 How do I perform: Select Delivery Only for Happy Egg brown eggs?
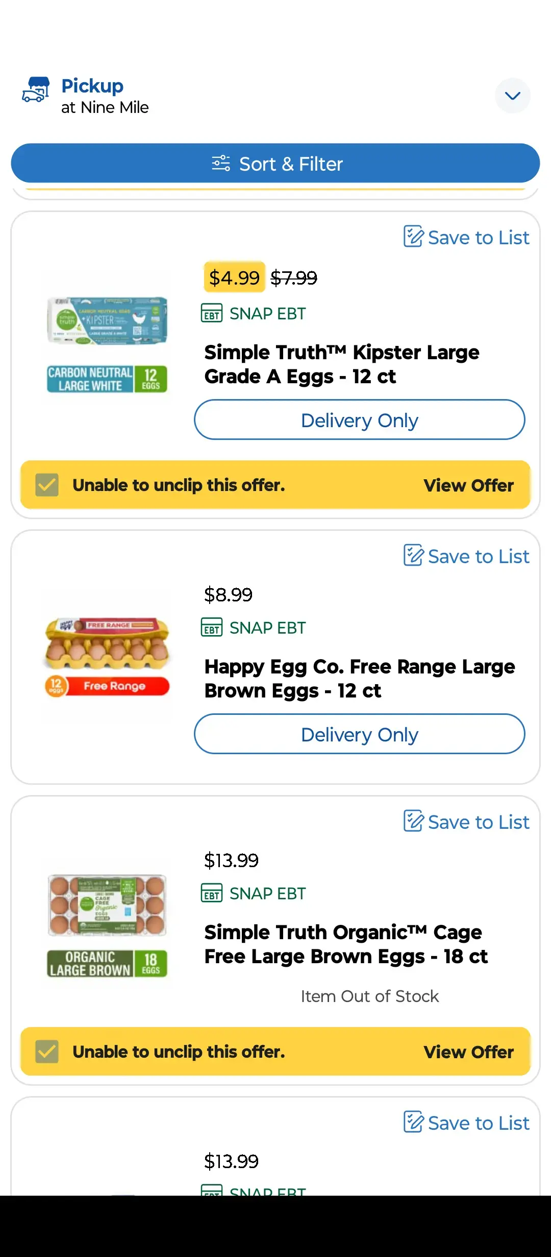(x=359, y=734)
